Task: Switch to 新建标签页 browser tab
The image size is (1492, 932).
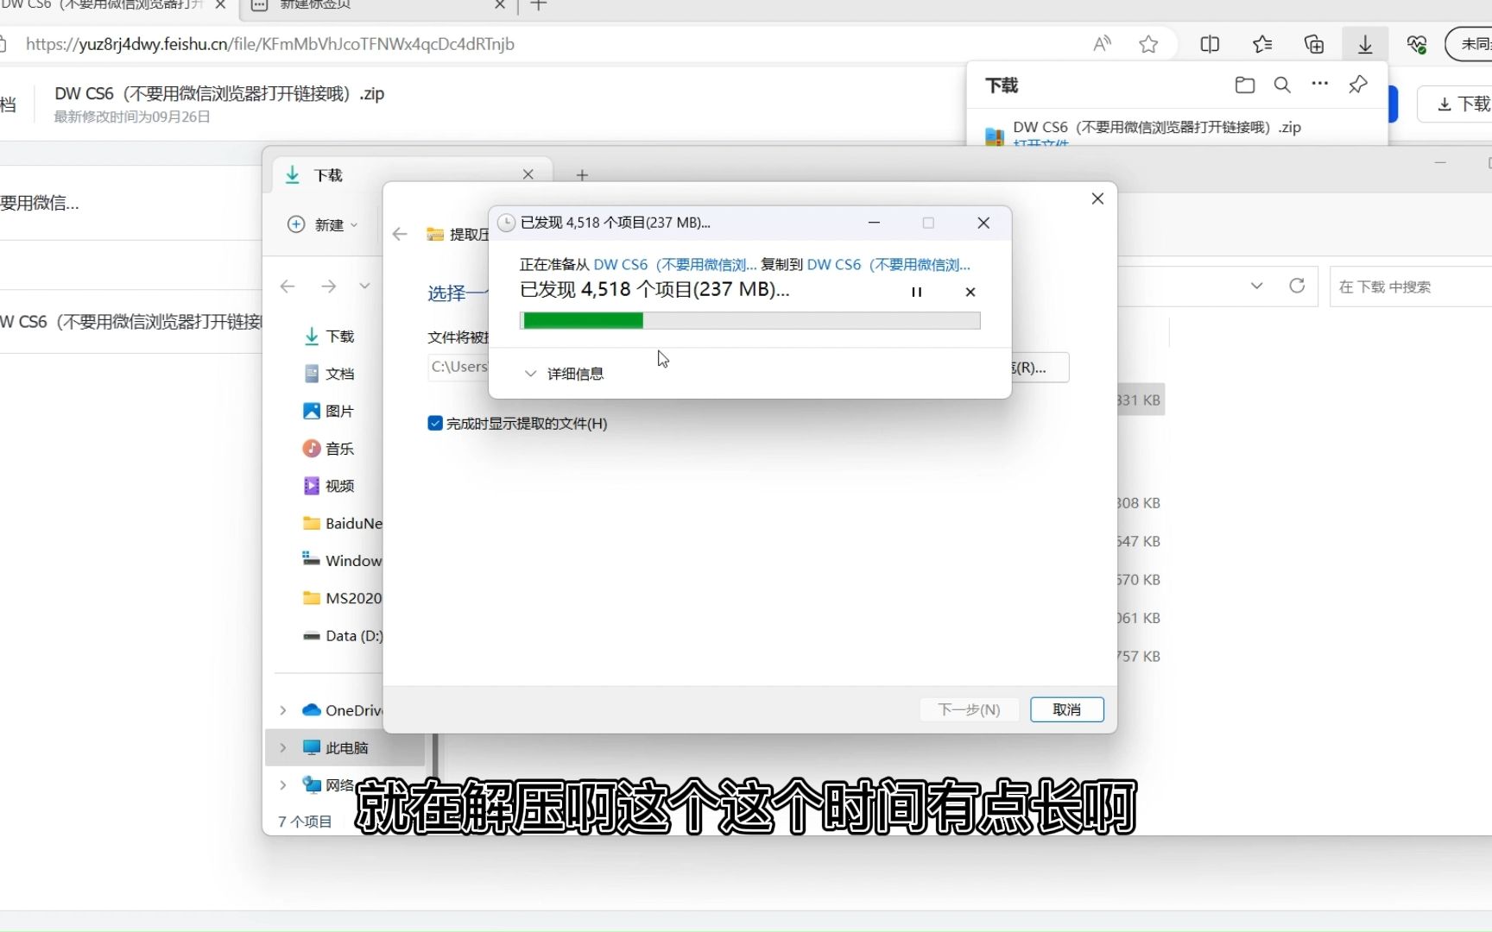Action: tap(376, 5)
